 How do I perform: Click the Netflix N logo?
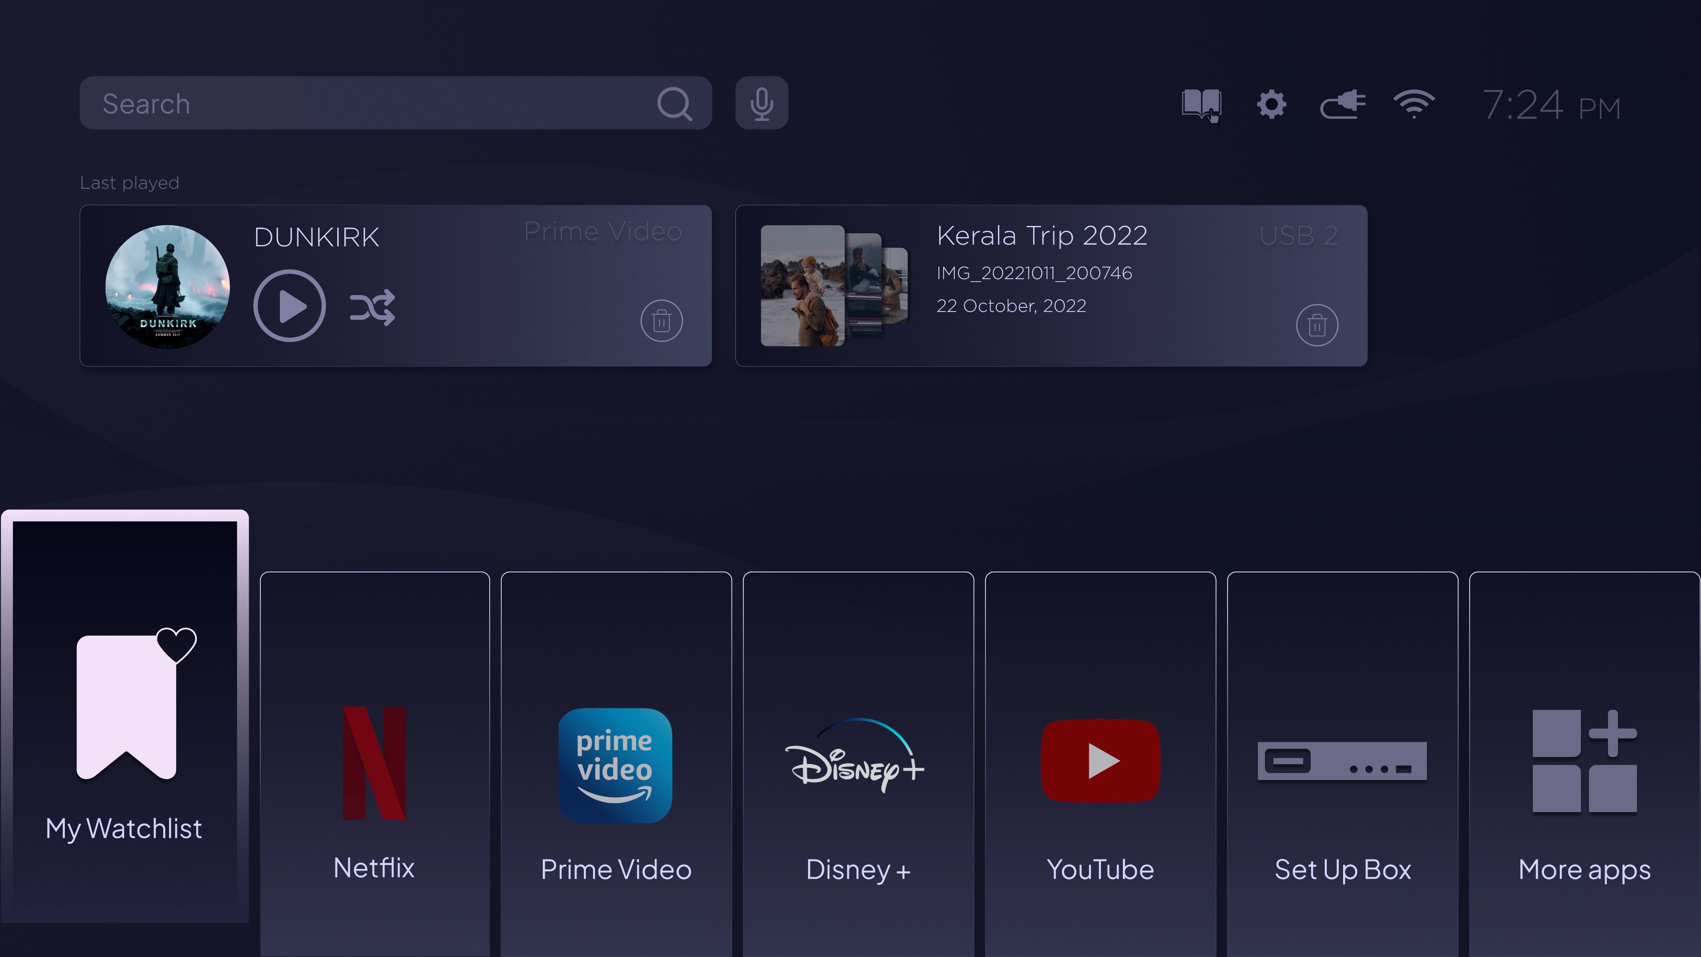tap(375, 763)
